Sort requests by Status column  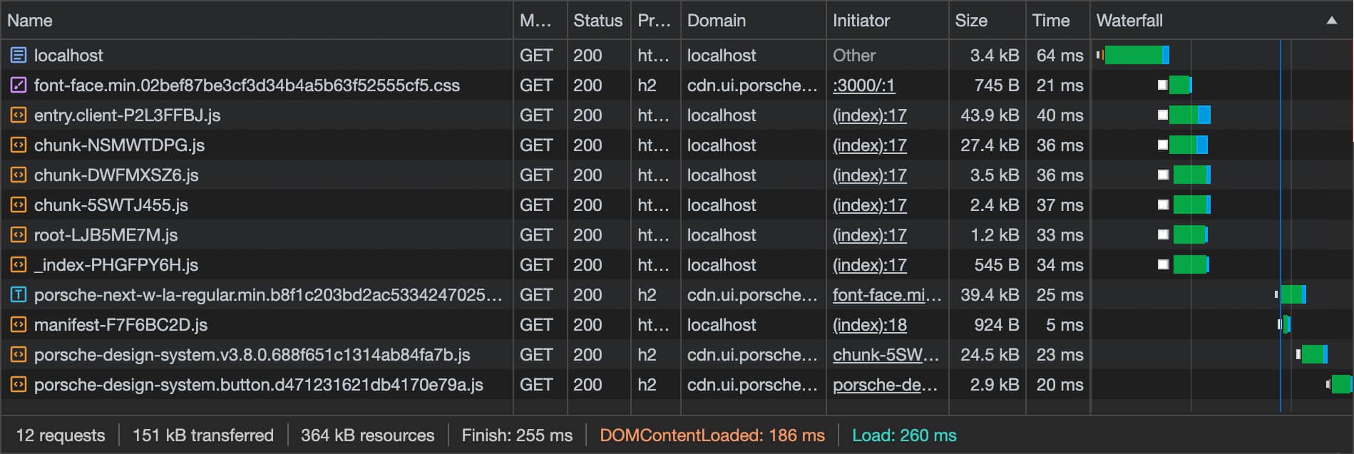click(597, 21)
